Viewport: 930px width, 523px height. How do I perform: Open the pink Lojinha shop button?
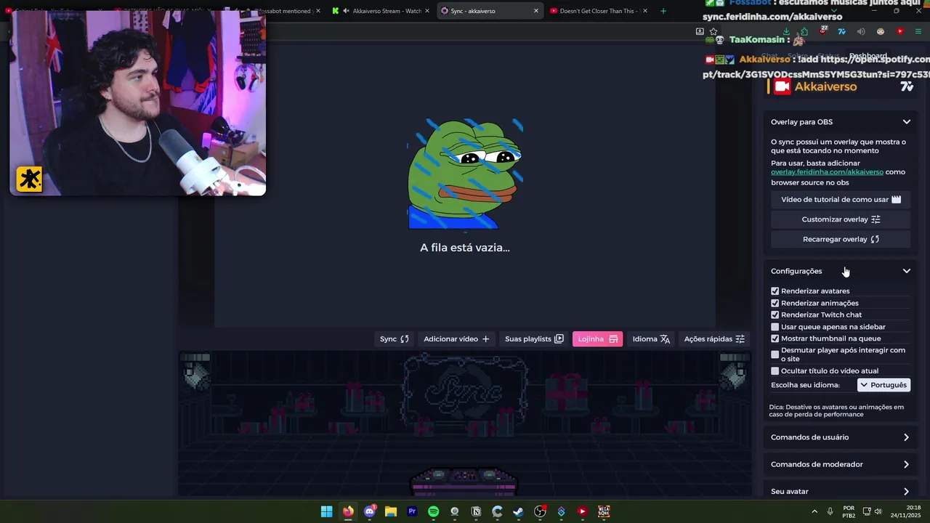pos(597,338)
